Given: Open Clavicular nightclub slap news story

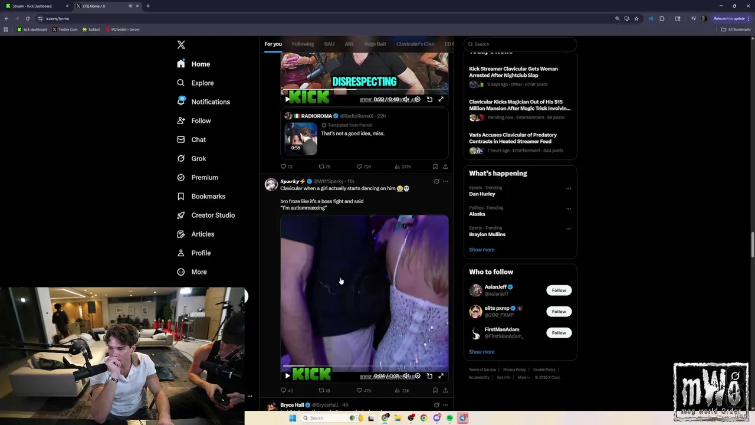Looking at the screenshot, I should (513, 72).
